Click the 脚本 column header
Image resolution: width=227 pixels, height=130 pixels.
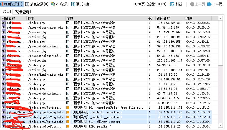46,18
